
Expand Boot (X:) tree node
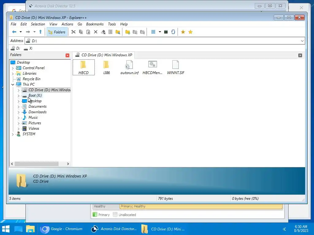click(x=19, y=96)
